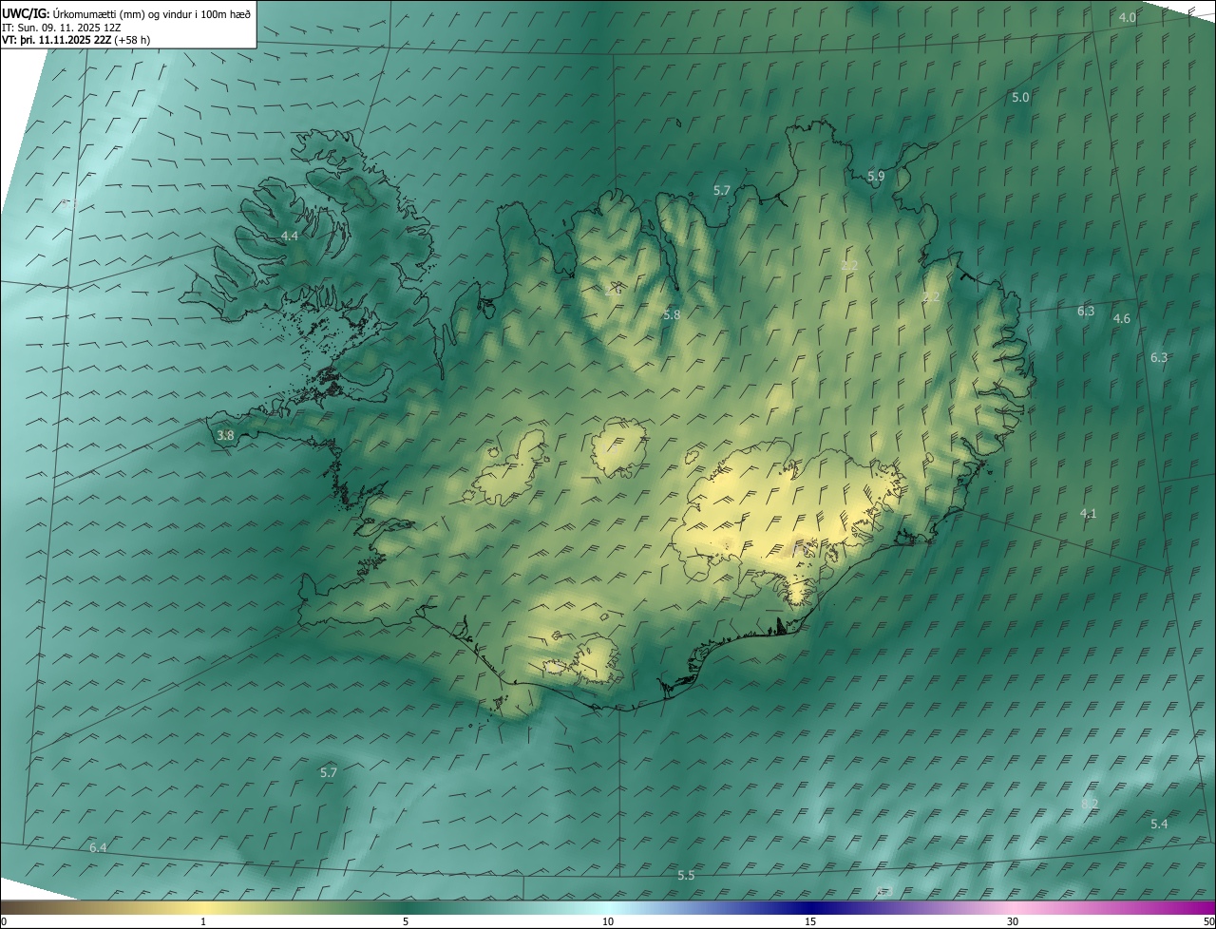Click the '5.4' value label
This screenshot has height=929, width=1216.
pyautogui.click(x=1159, y=825)
